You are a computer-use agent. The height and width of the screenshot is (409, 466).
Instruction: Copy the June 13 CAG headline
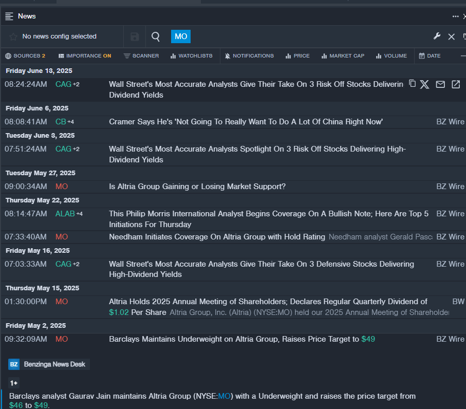coord(412,84)
